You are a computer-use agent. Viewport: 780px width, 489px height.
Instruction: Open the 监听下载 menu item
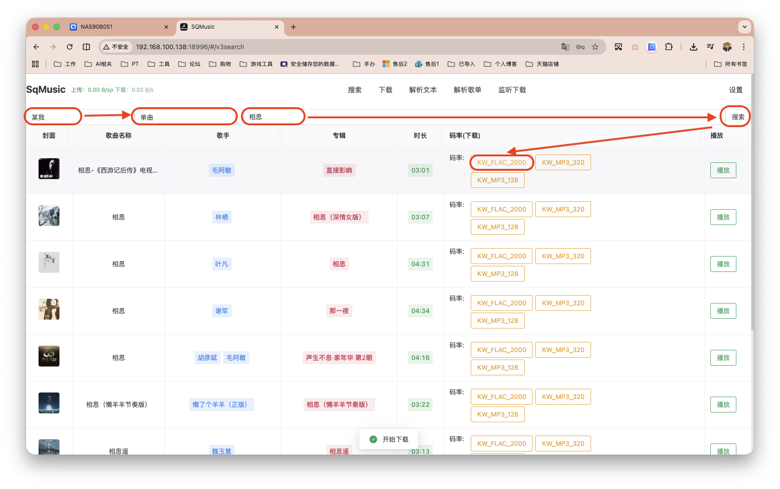tap(512, 90)
